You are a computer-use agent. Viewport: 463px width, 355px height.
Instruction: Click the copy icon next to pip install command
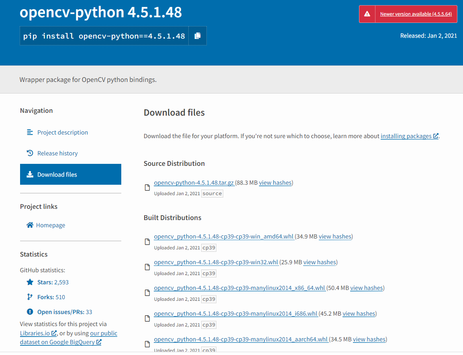pyautogui.click(x=197, y=36)
